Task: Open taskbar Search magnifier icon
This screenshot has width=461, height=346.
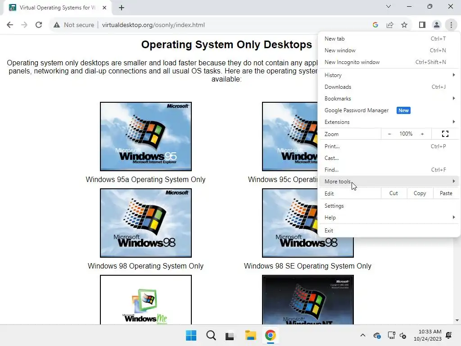Action: 211,335
